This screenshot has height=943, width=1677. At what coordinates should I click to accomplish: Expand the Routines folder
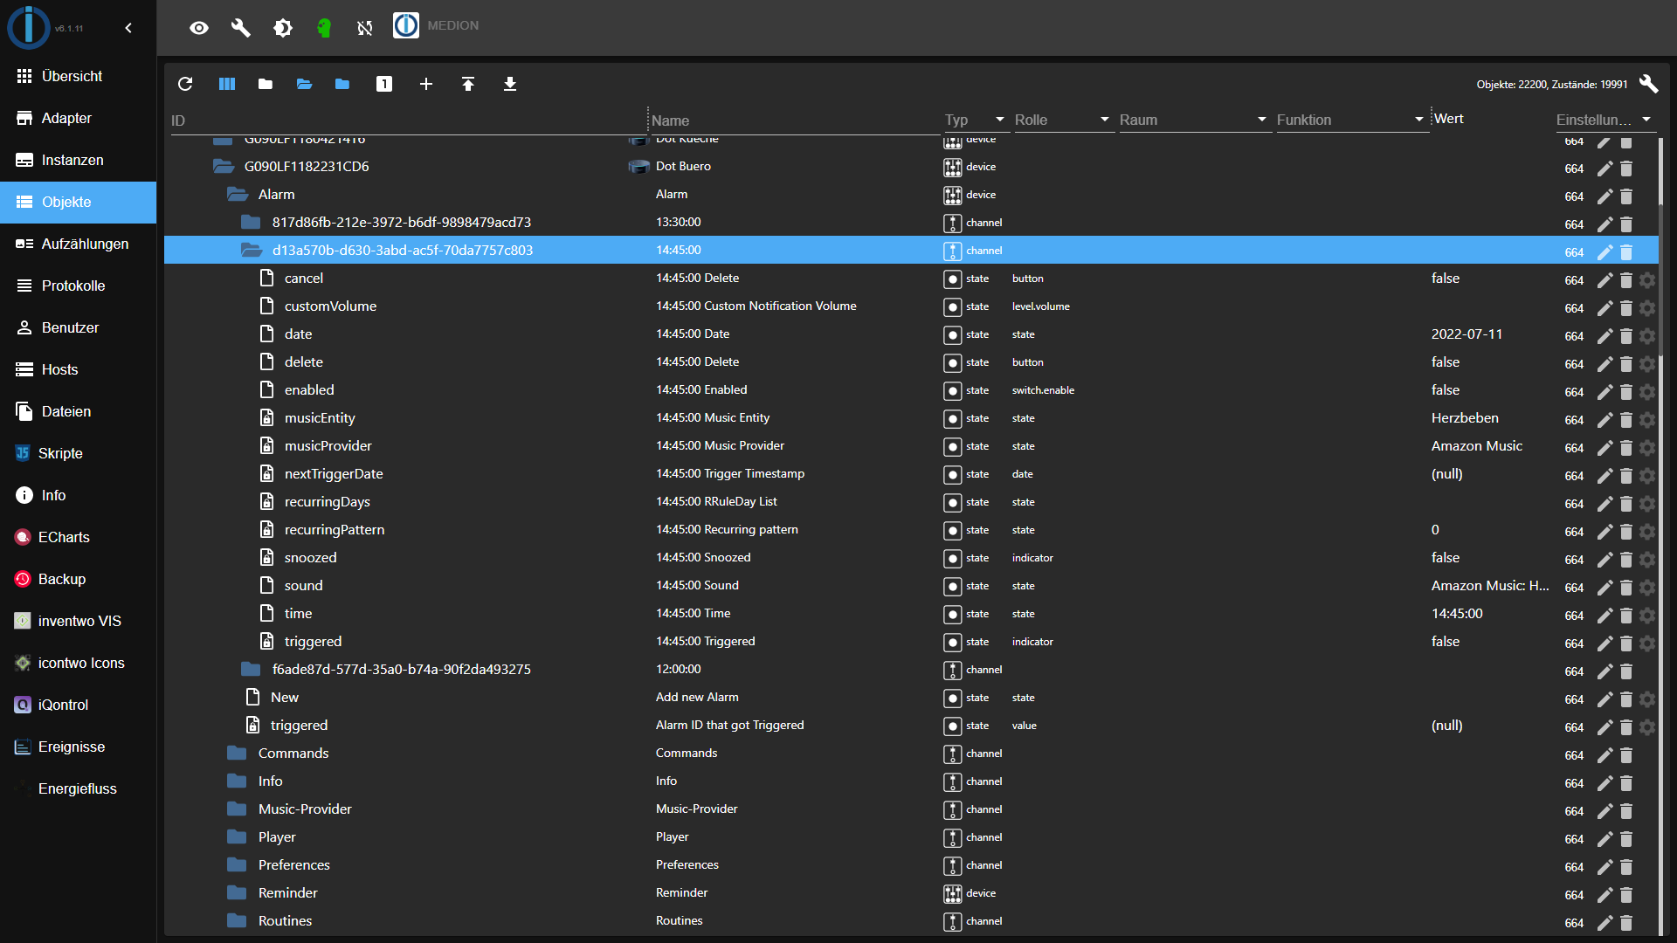click(237, 920)
